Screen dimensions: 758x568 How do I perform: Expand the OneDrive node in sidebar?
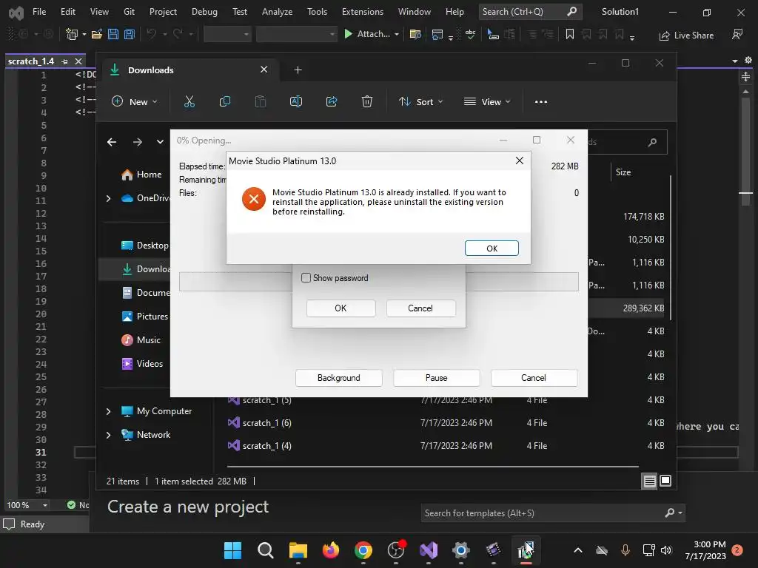click(x=109, y=198)
